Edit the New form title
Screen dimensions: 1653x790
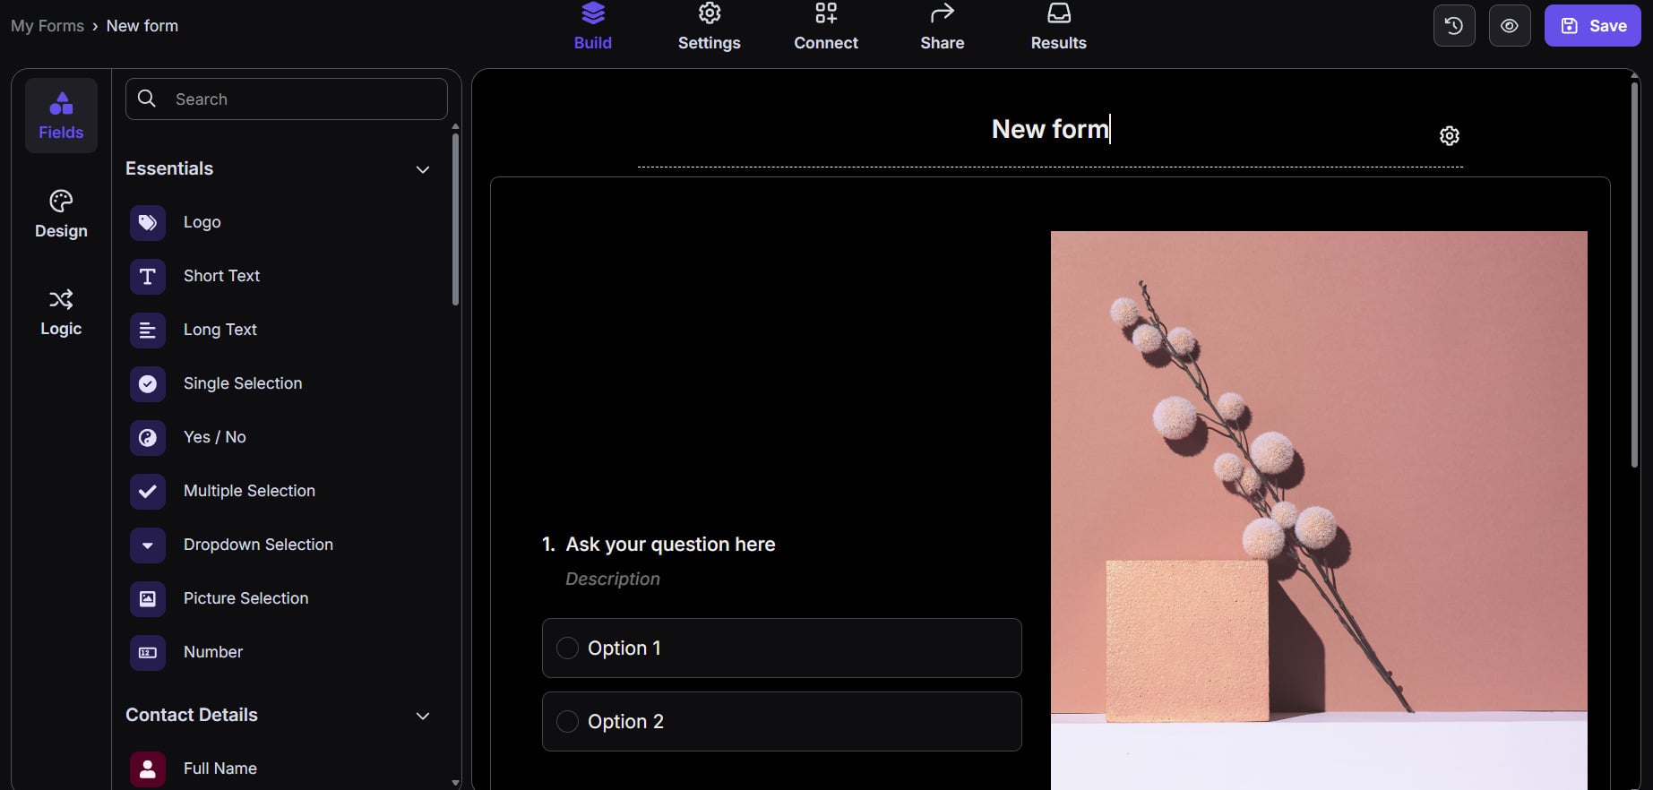click(1050, 129)
